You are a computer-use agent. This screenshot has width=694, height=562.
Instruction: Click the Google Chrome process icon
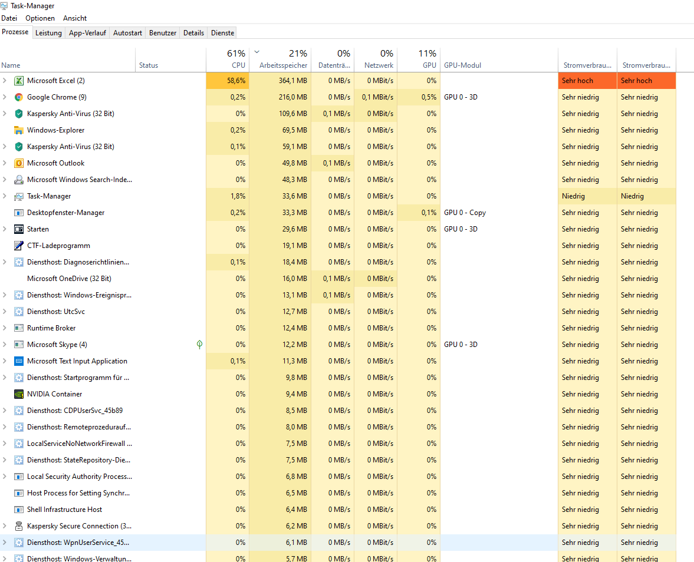click(x=19, y=97)
